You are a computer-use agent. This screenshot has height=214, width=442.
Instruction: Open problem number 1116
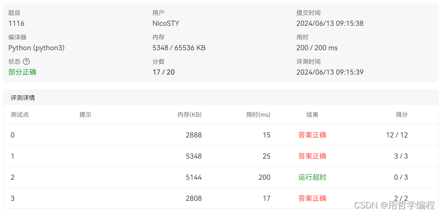[x=16, y=23]
